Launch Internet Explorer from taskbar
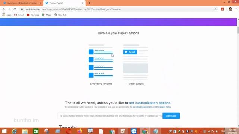The image size is (239, 134). point(14,131)
